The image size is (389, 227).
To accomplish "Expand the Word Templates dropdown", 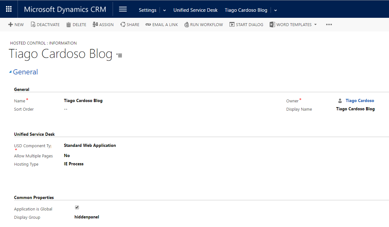I will tap(315, 24).
